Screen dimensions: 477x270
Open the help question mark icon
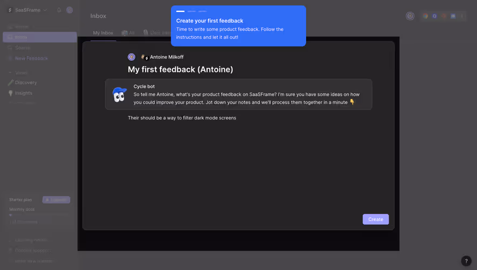tap(466, 261)
